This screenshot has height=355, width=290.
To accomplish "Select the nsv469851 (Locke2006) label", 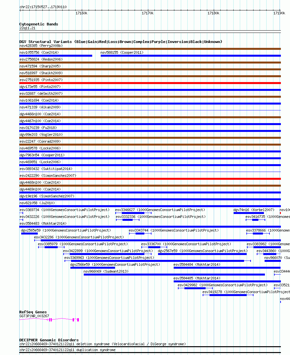I will click(40, 162).
